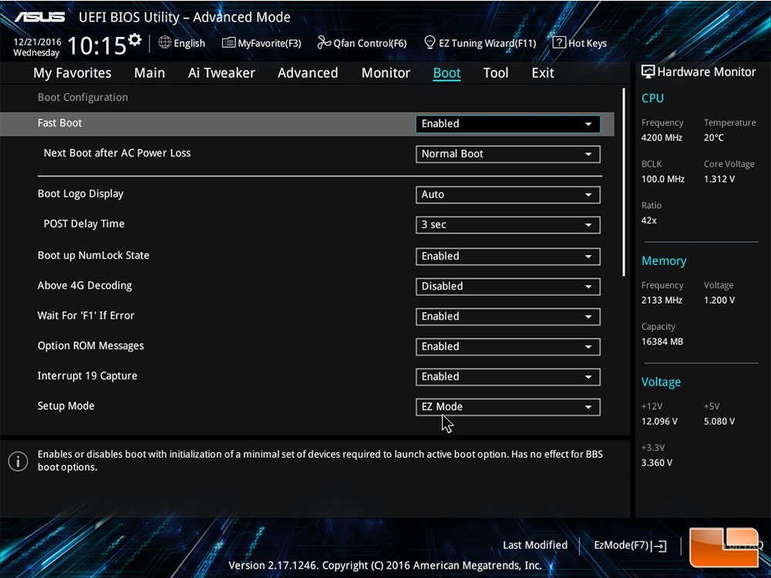Click the 12.096 V reading
The width and height of the screenshot is (771, 578).
pos(659,422)
